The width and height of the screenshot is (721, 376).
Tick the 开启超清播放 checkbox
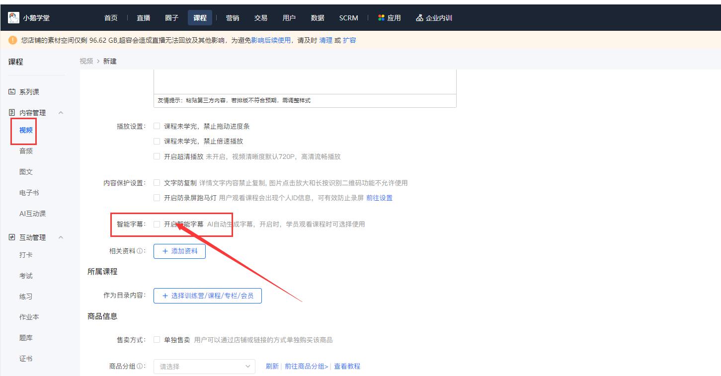157,156
